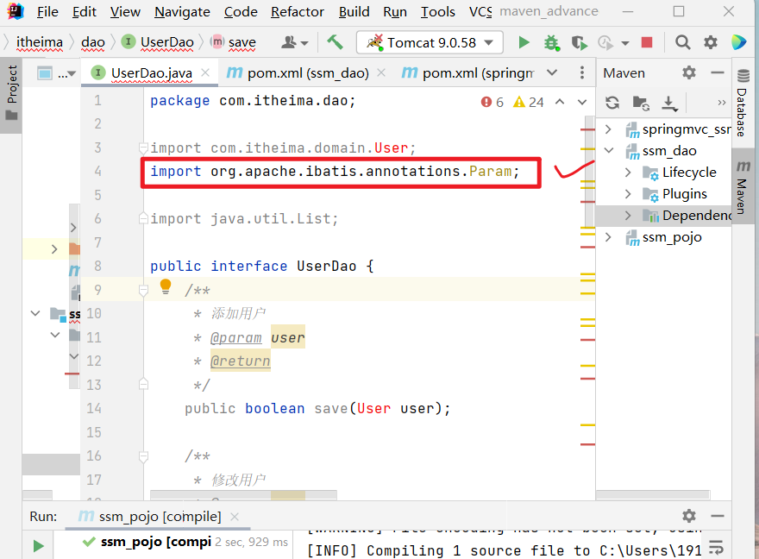Show more Maven toolbar actions
Screen dimensions: 759x559
coord(722,103)
